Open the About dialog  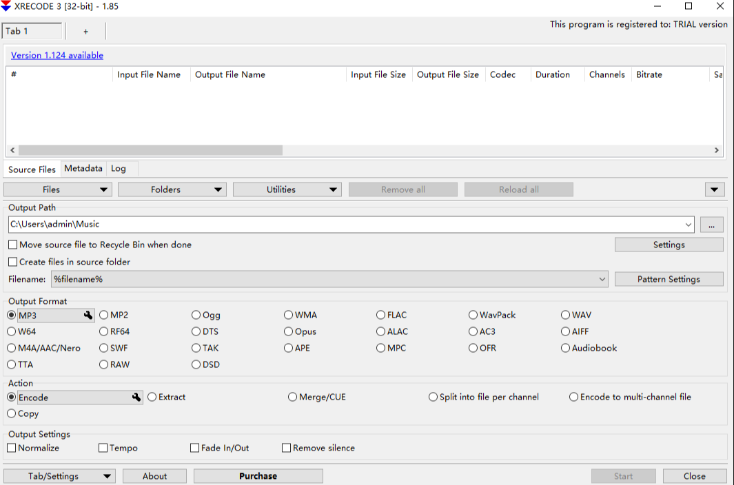click(154, 476)
